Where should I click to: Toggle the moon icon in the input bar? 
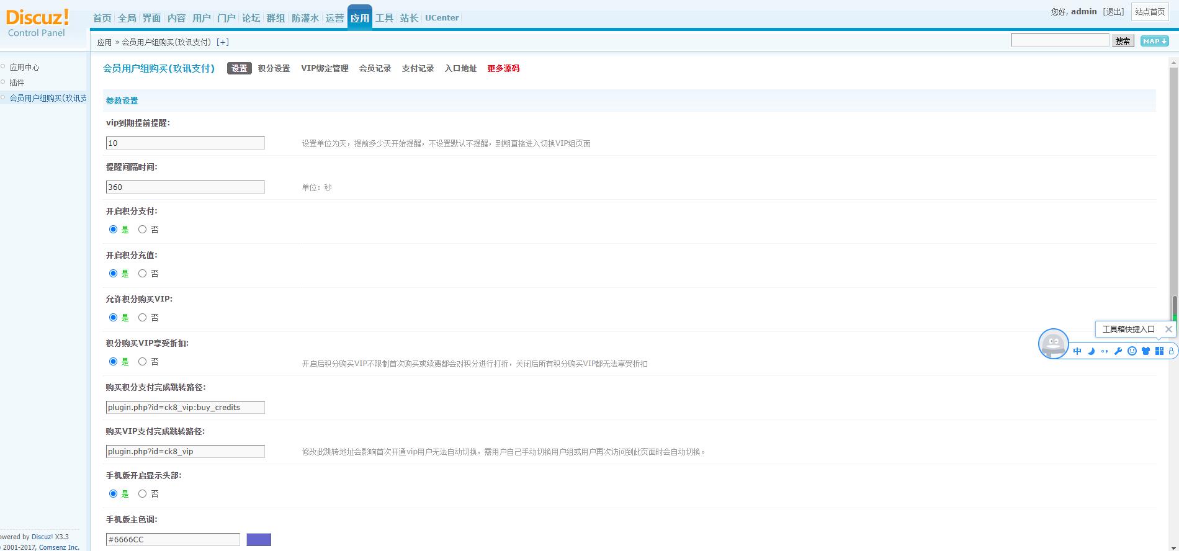click(1091, 351)
